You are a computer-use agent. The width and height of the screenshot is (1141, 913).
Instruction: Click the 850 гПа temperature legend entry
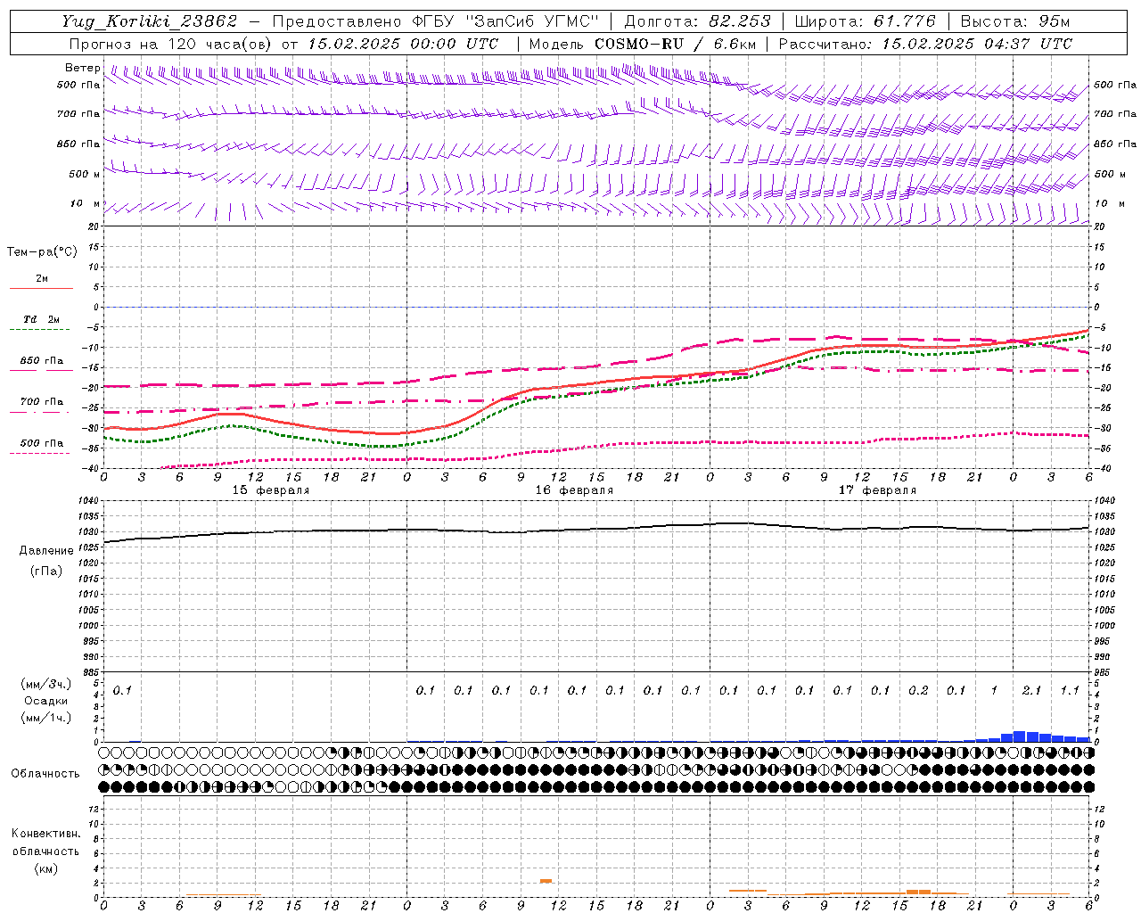tap(42, 361)
